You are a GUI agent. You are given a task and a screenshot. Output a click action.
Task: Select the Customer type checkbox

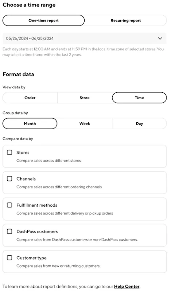coord(9,258)
